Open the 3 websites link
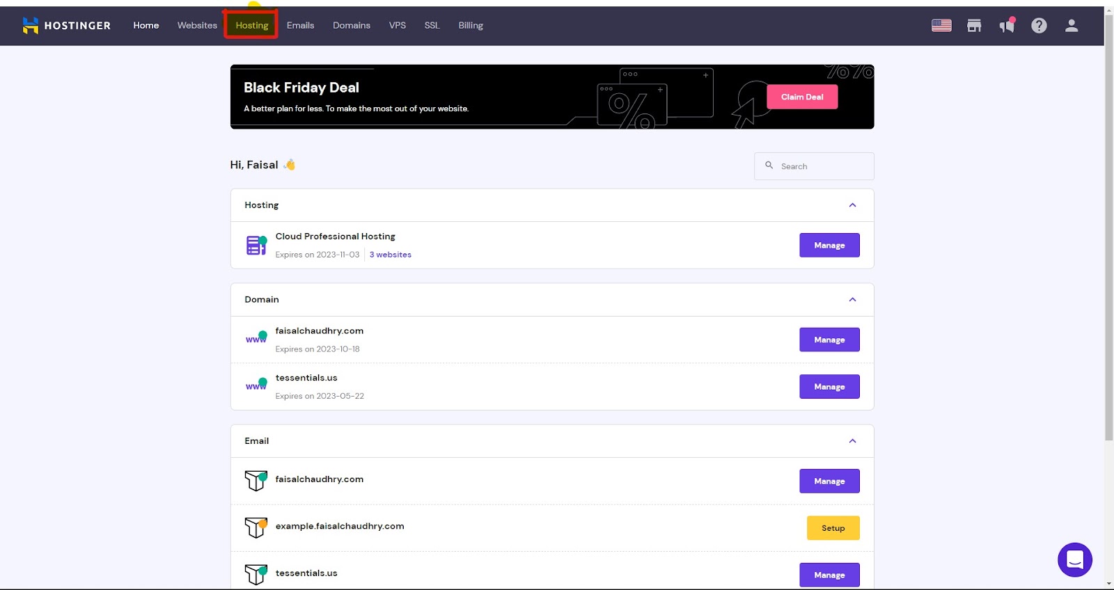This screenshot has height=590, width=1114. [x=390, y=255]
